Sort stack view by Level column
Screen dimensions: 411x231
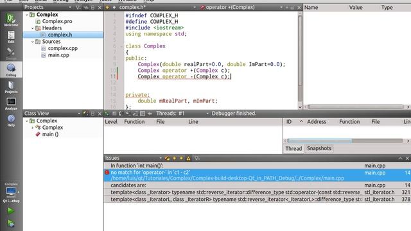click(x=111, y=122)
